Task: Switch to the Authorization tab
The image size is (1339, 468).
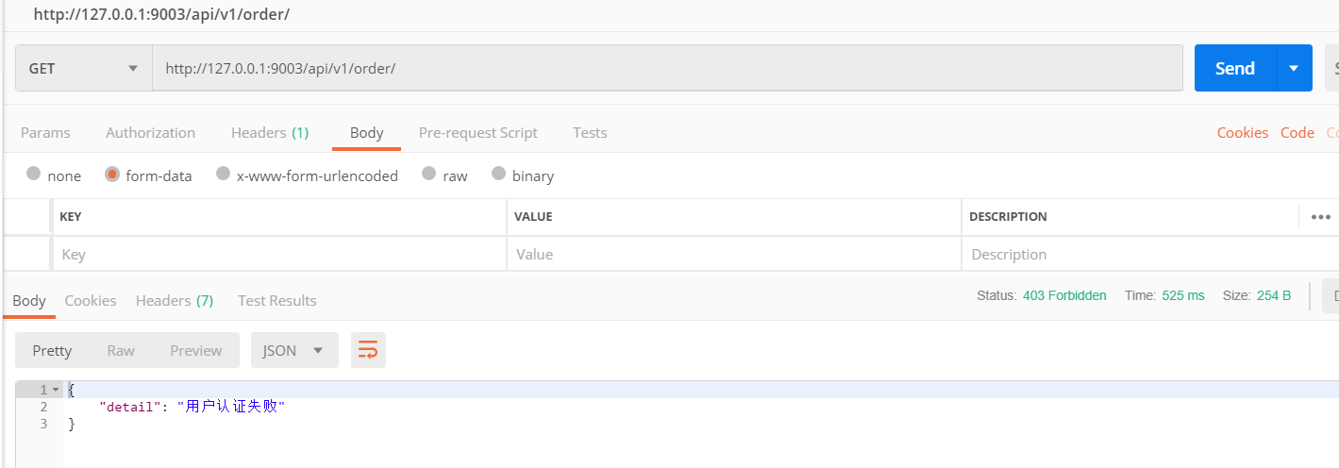Action: 151,133
